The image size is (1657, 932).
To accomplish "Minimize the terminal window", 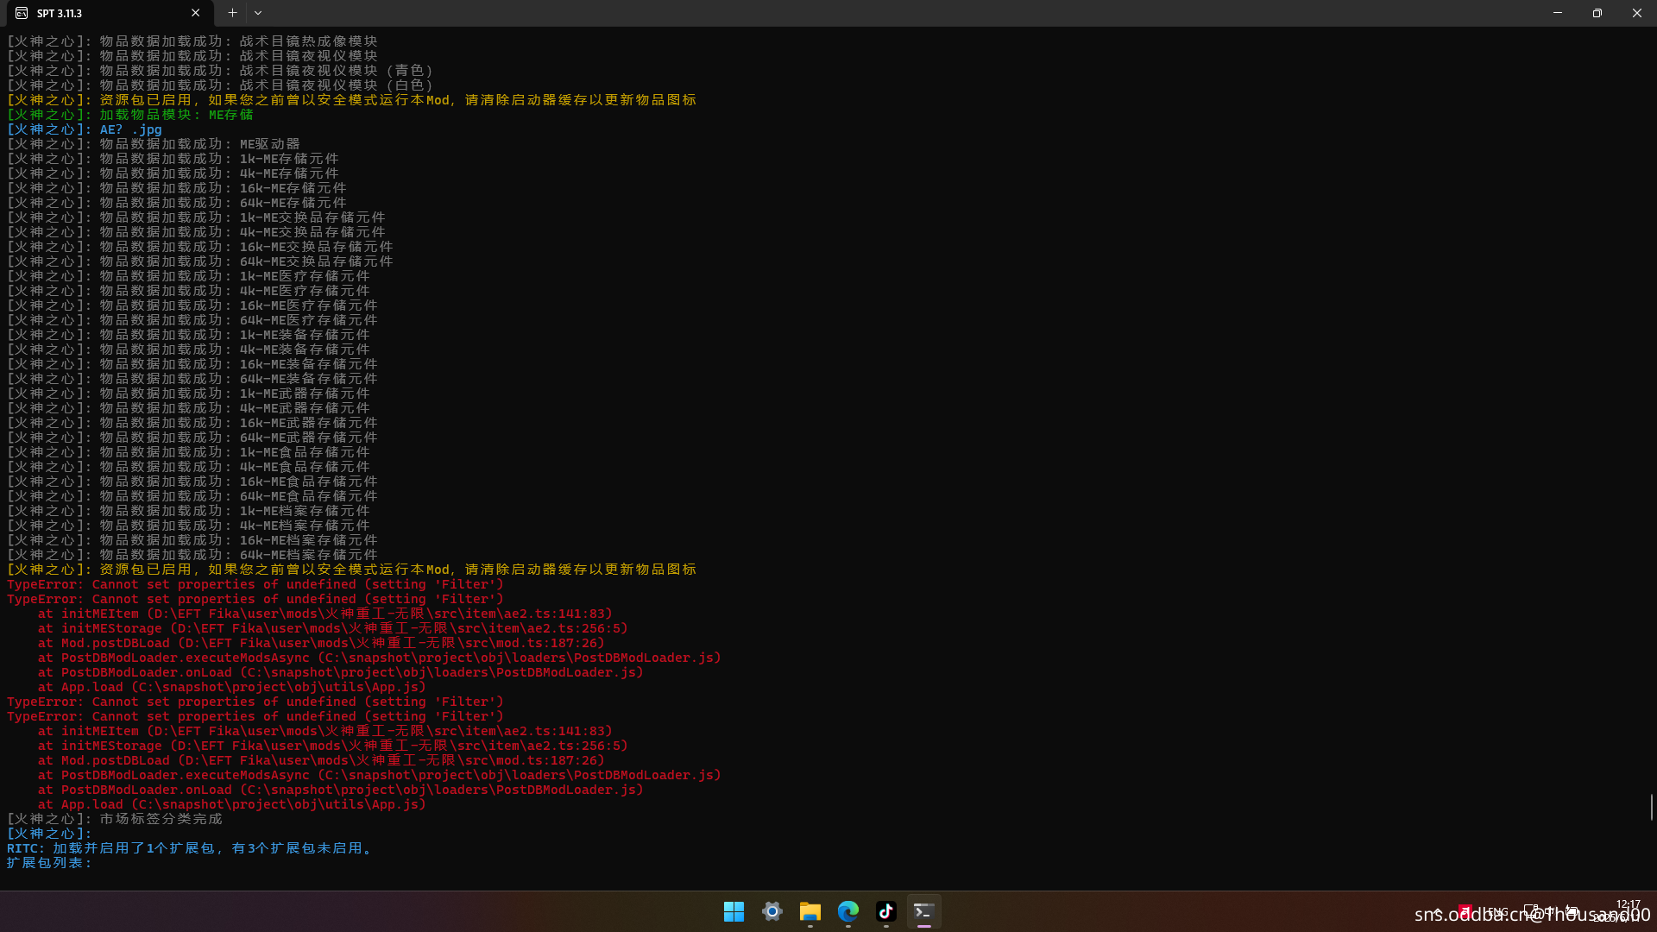I will 1558,13.
